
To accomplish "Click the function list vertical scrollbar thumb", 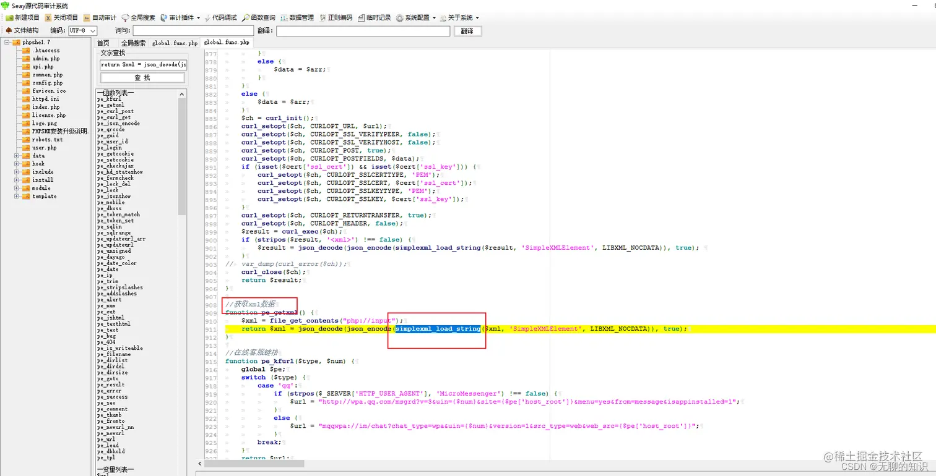I will tap(182, 156).
